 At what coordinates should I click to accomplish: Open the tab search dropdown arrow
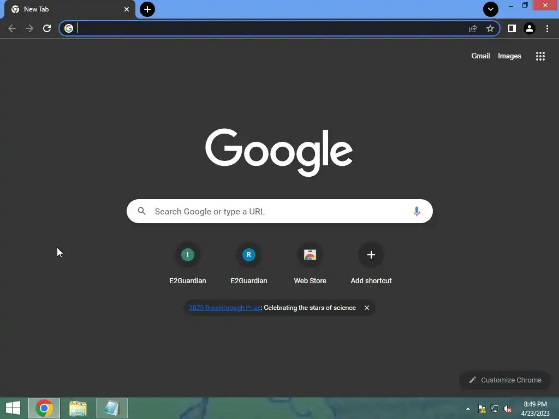[x=491, y=9]
